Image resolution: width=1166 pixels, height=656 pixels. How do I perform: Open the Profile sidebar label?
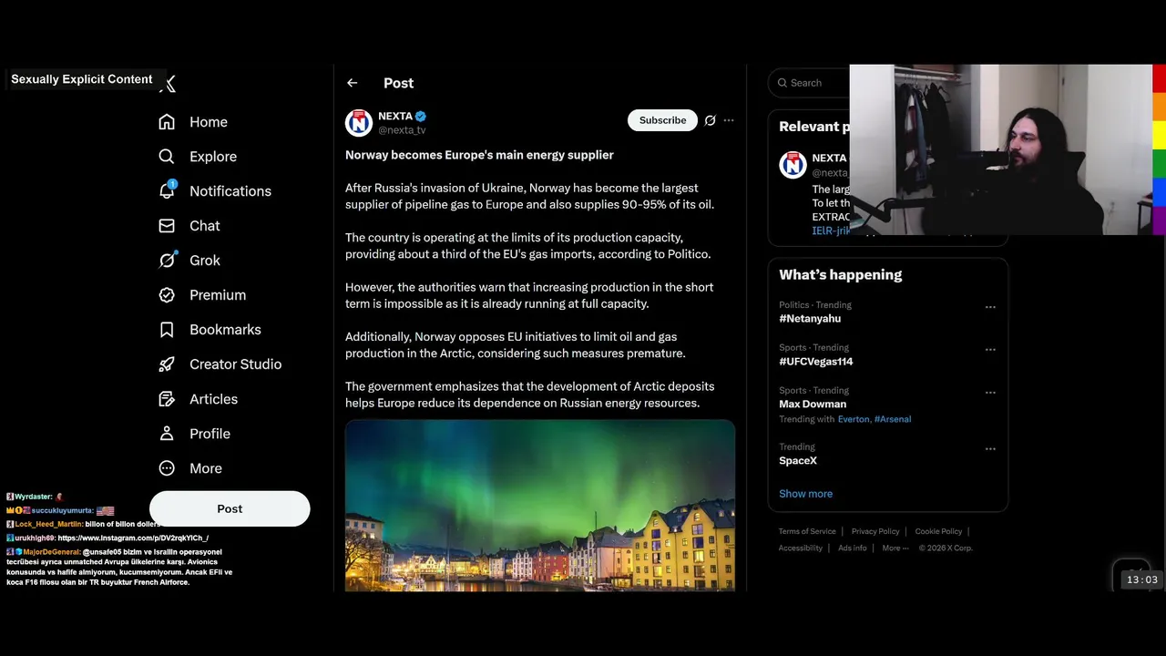[x=210, y=434]
